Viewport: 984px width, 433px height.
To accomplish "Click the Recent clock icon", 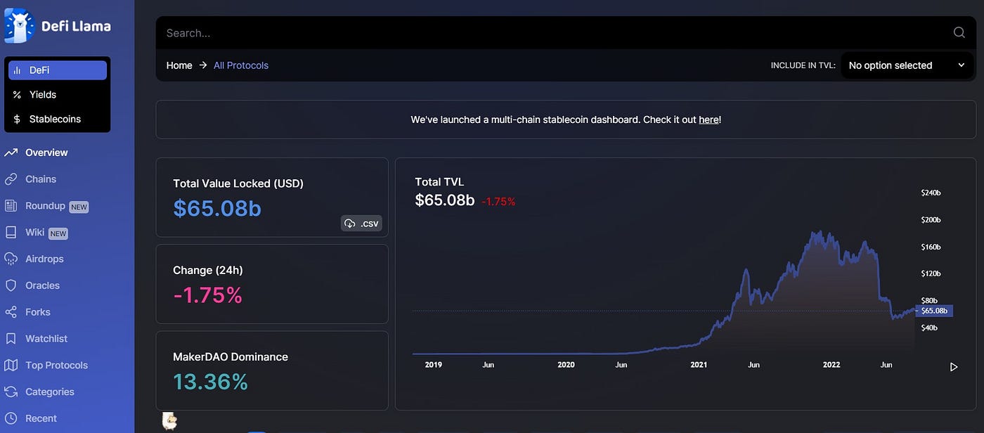I will point(11,418).
